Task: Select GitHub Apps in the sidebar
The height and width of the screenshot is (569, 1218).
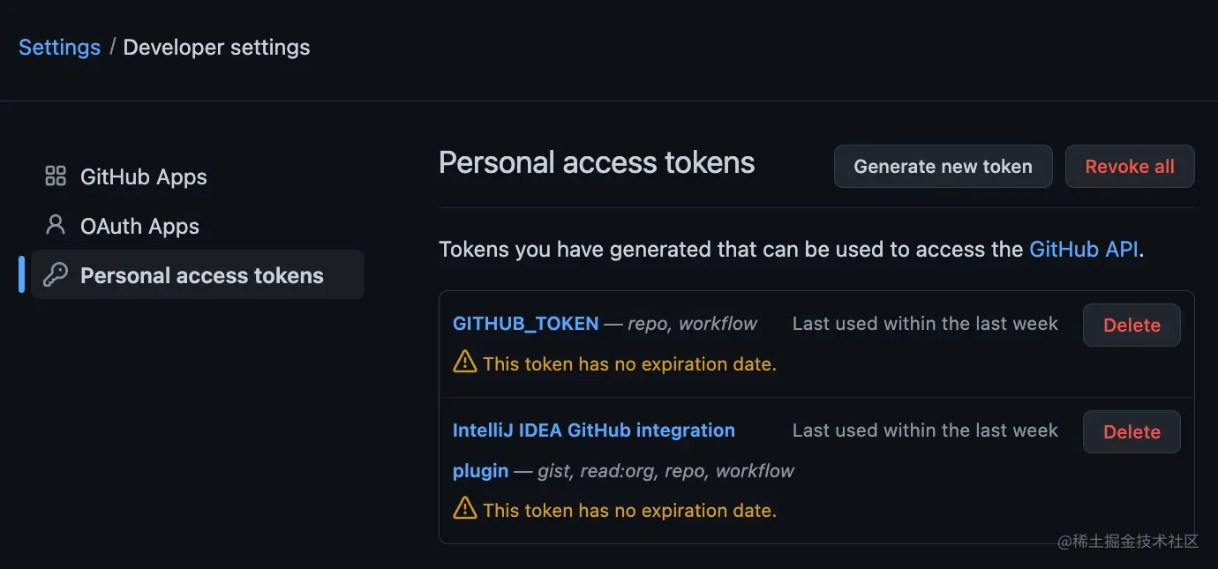Action: (143, 176)
